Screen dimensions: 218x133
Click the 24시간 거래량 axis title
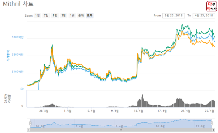click(x=7, y=99)
